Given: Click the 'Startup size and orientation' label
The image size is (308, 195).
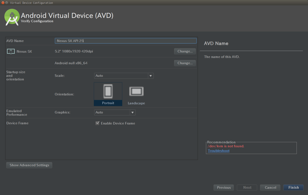Looking at the screenshot, I should pyautogui.click(x=16, y=75).
